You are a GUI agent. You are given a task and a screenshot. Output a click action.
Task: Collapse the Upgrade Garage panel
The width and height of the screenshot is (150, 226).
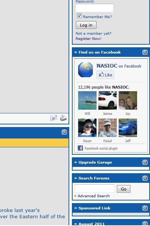(x=145, y=162)
